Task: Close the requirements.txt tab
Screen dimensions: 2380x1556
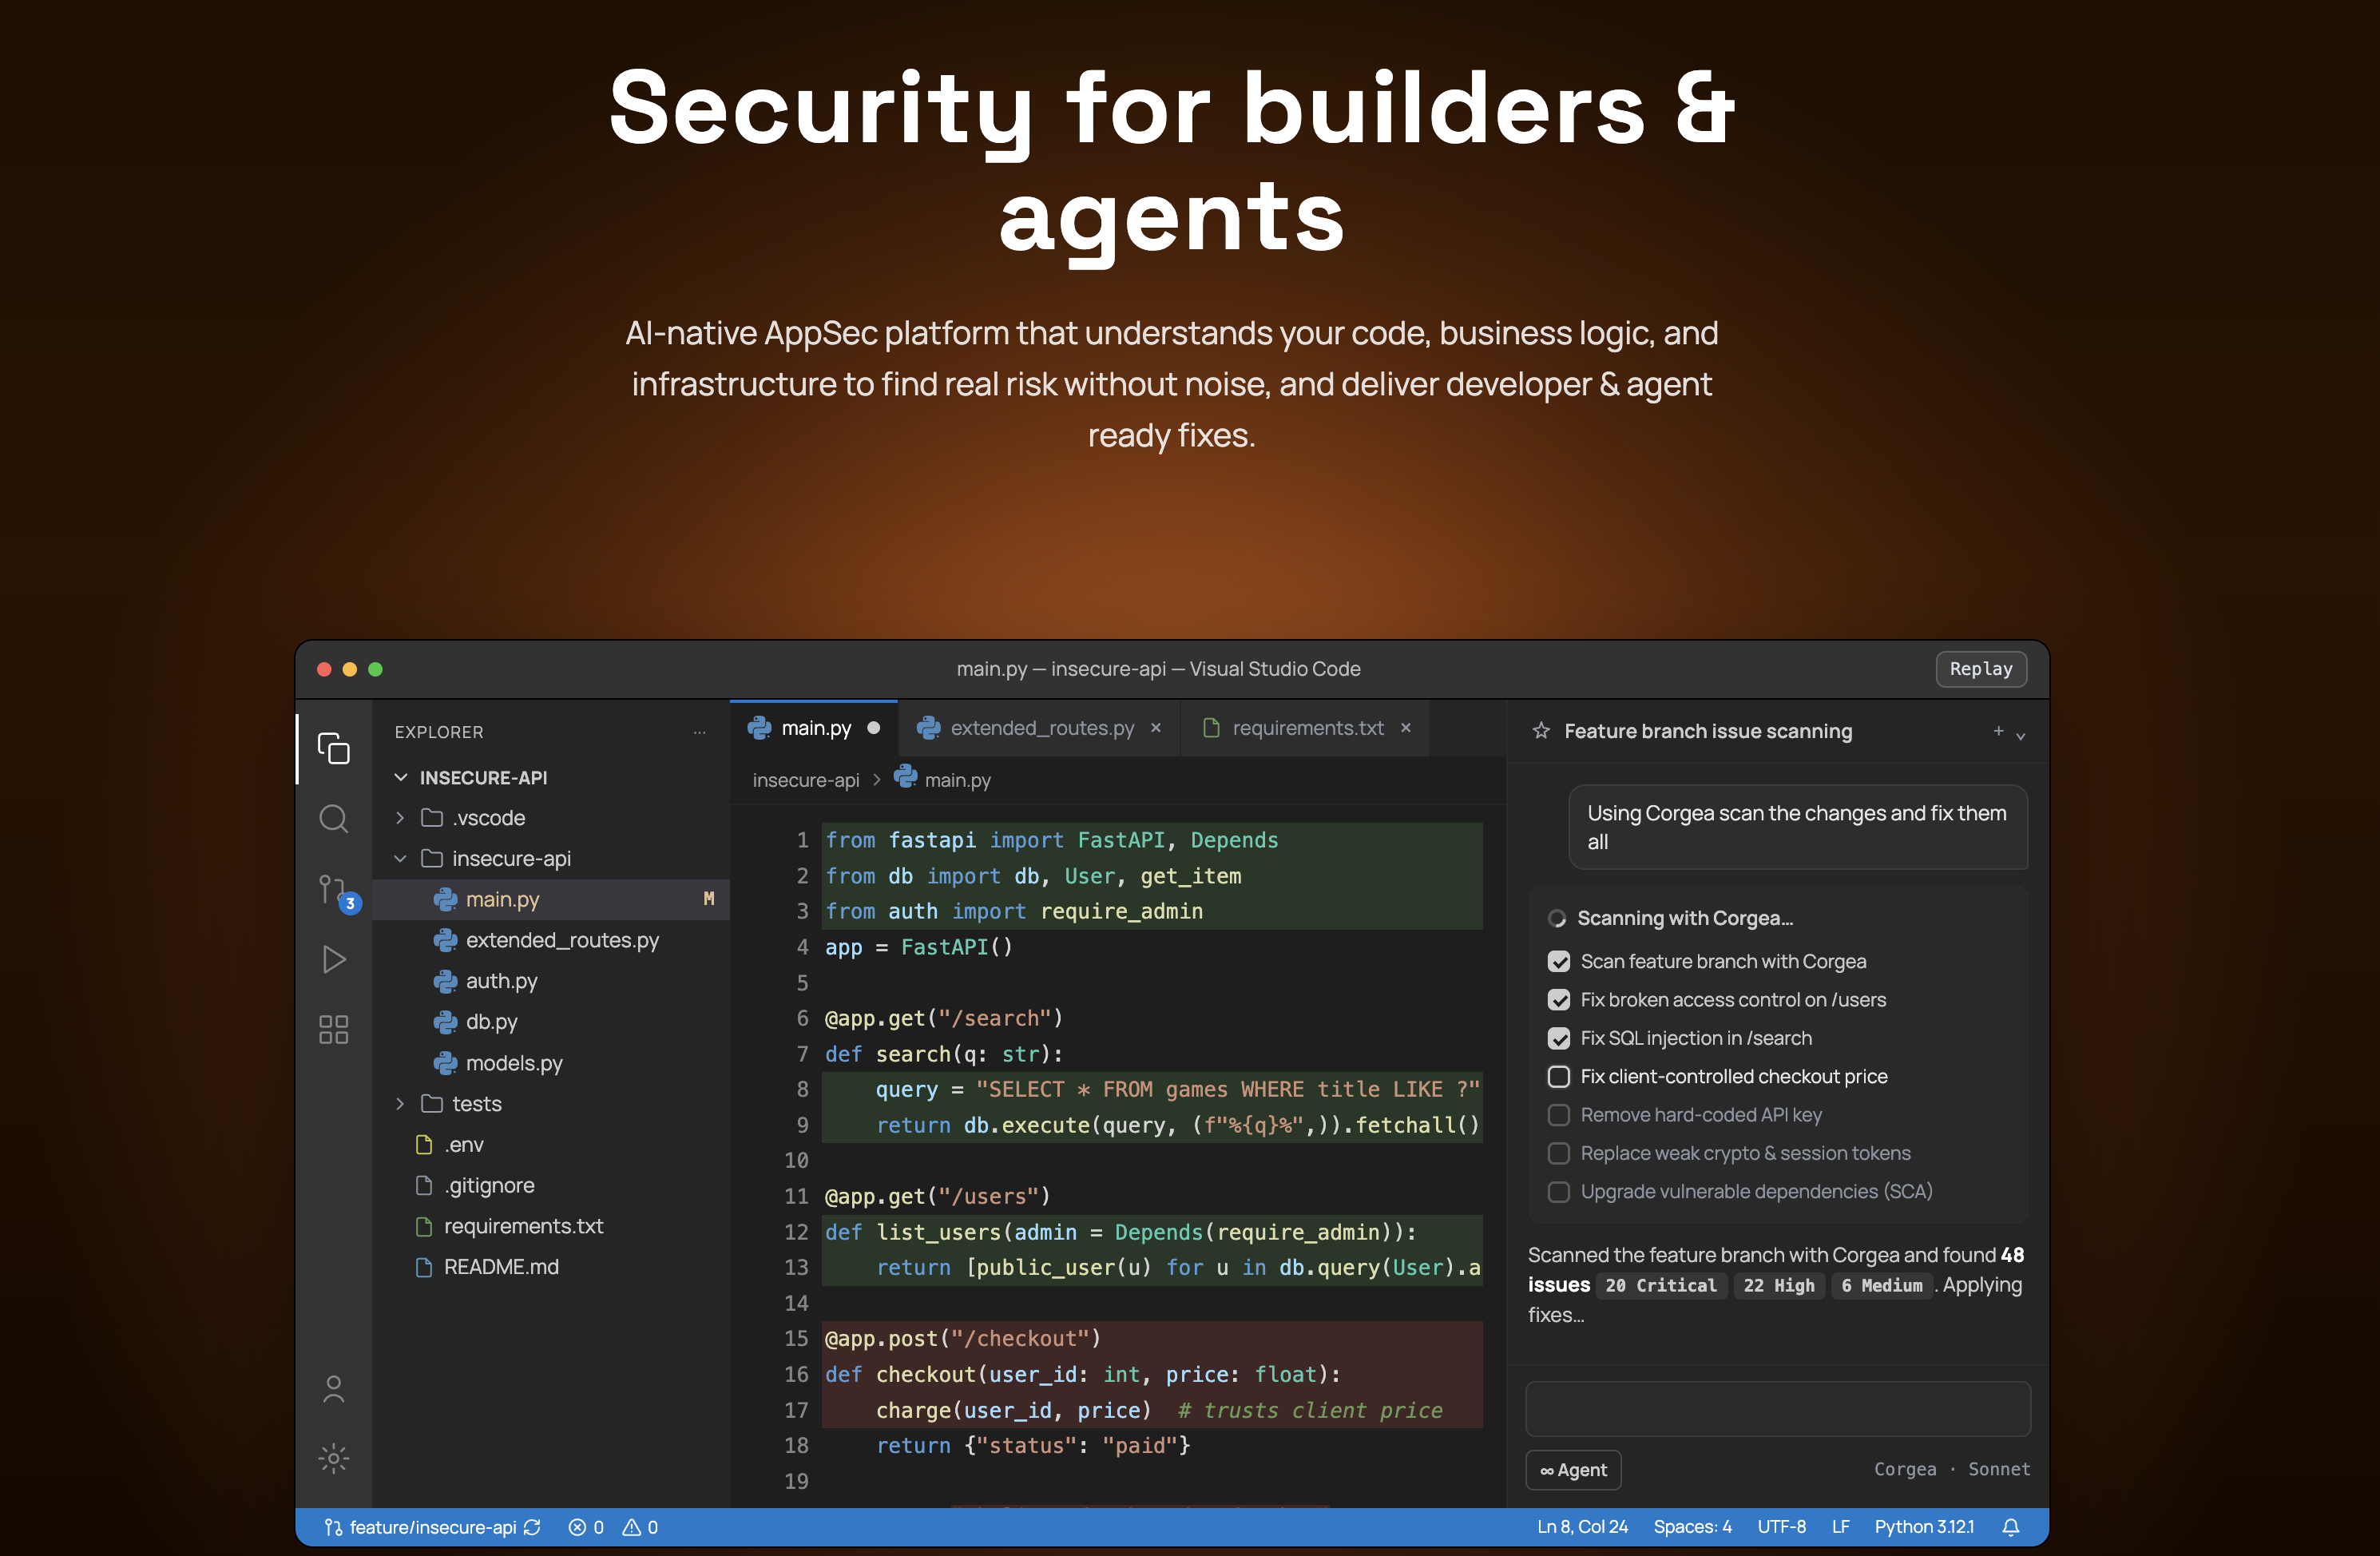Action: 1406,728
